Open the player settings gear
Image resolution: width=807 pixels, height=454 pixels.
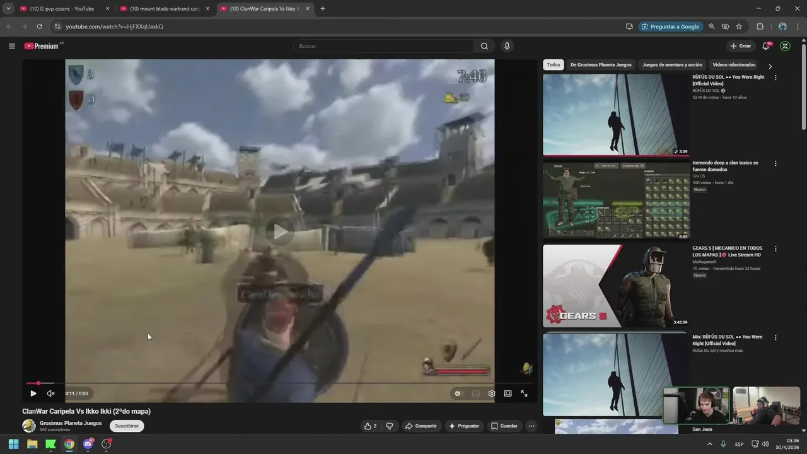click(x=492, y=393)
